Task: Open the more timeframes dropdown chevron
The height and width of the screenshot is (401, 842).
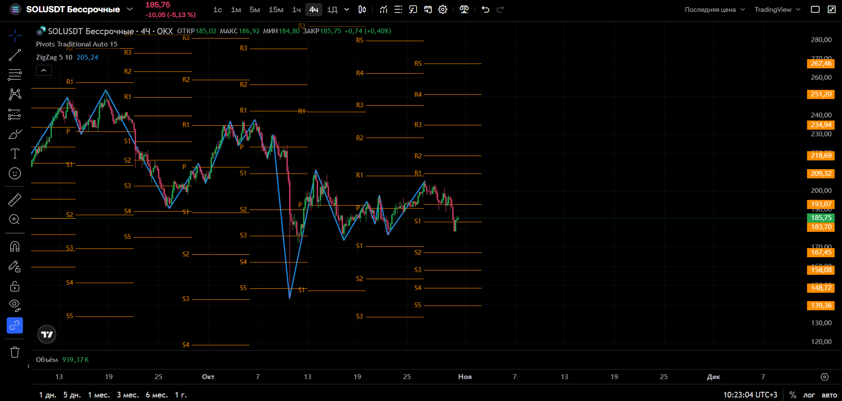Action: pyautogui.click(x=347, y=10)
